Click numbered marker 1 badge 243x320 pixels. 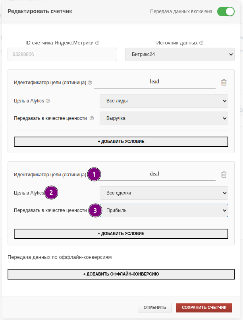click(94, 174)
